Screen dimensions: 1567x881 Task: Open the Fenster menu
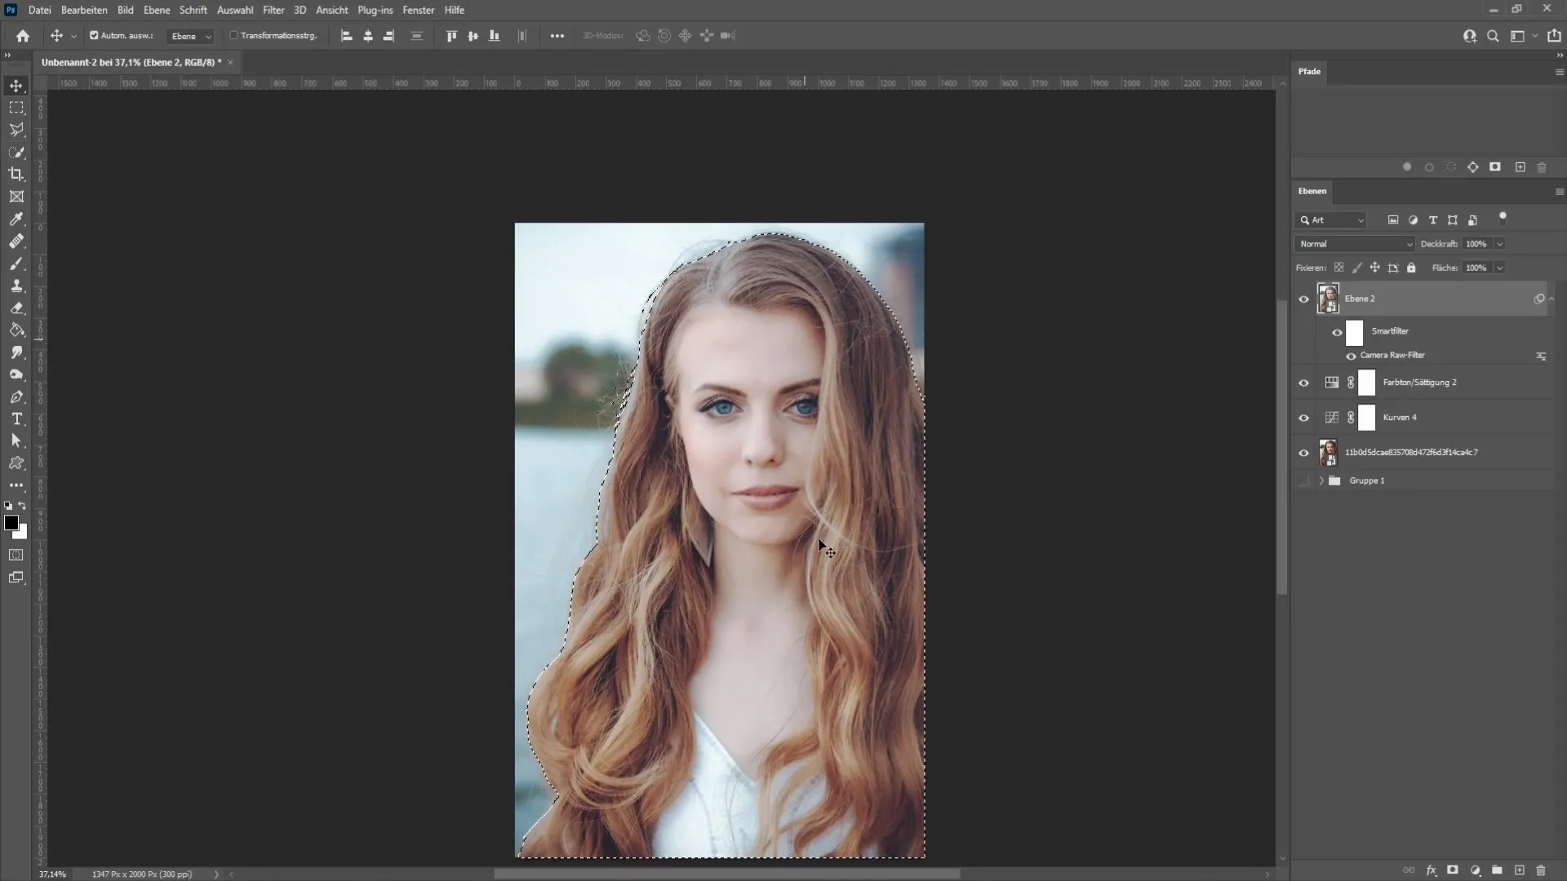[419, 10]
